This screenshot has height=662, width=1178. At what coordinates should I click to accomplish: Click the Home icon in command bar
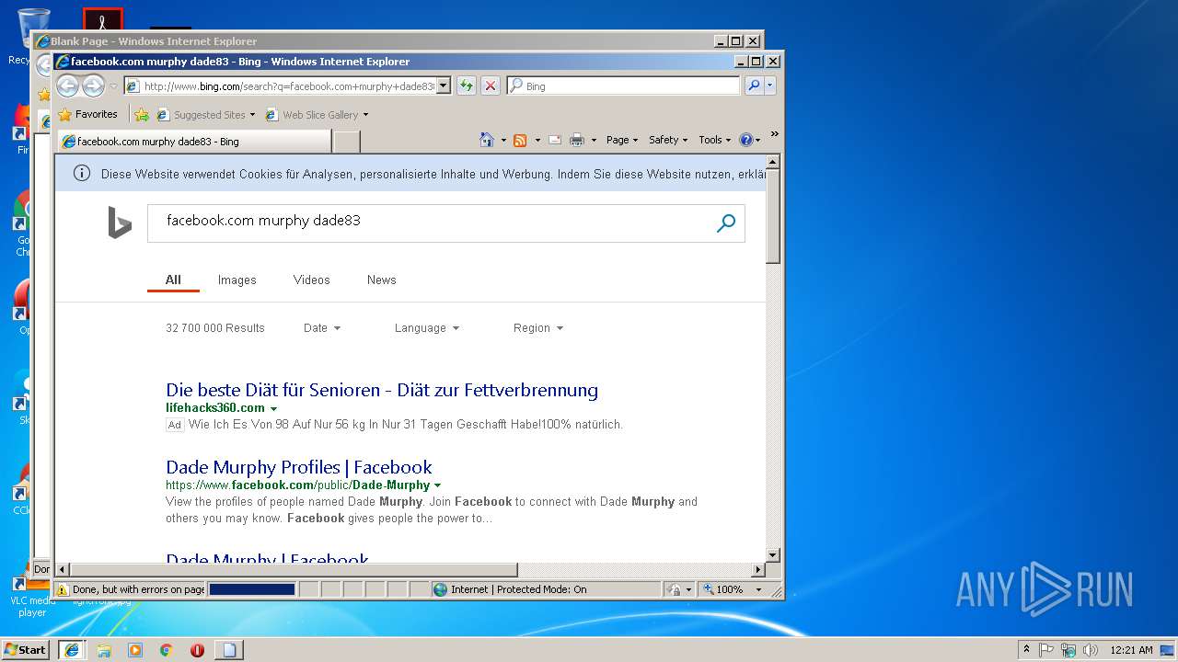tap(487, 140)
